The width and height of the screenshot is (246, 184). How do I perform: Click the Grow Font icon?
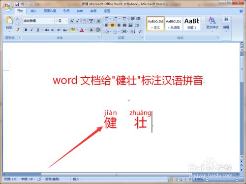(x=72, y=21)
